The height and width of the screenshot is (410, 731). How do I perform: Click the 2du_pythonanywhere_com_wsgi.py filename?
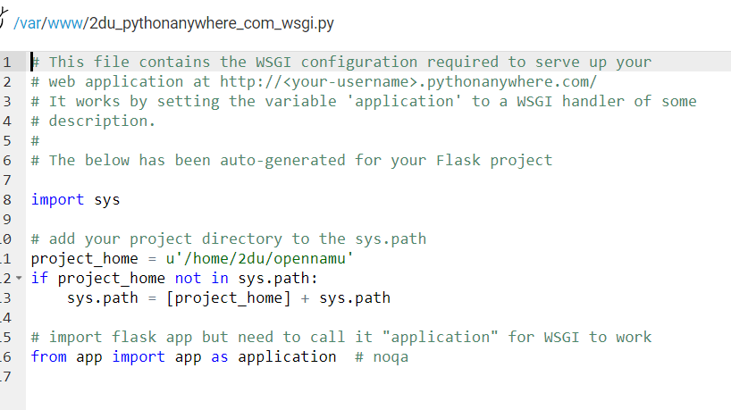211,22
